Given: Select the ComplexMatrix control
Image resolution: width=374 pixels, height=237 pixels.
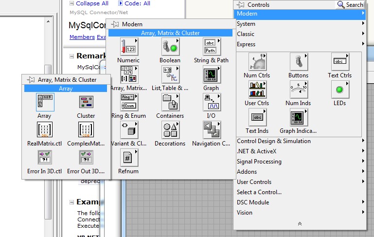Looking at the screenshot, I should (86, 130).
